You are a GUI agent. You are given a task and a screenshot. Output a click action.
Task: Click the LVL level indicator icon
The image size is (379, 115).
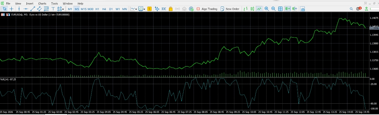coord(366,9)
